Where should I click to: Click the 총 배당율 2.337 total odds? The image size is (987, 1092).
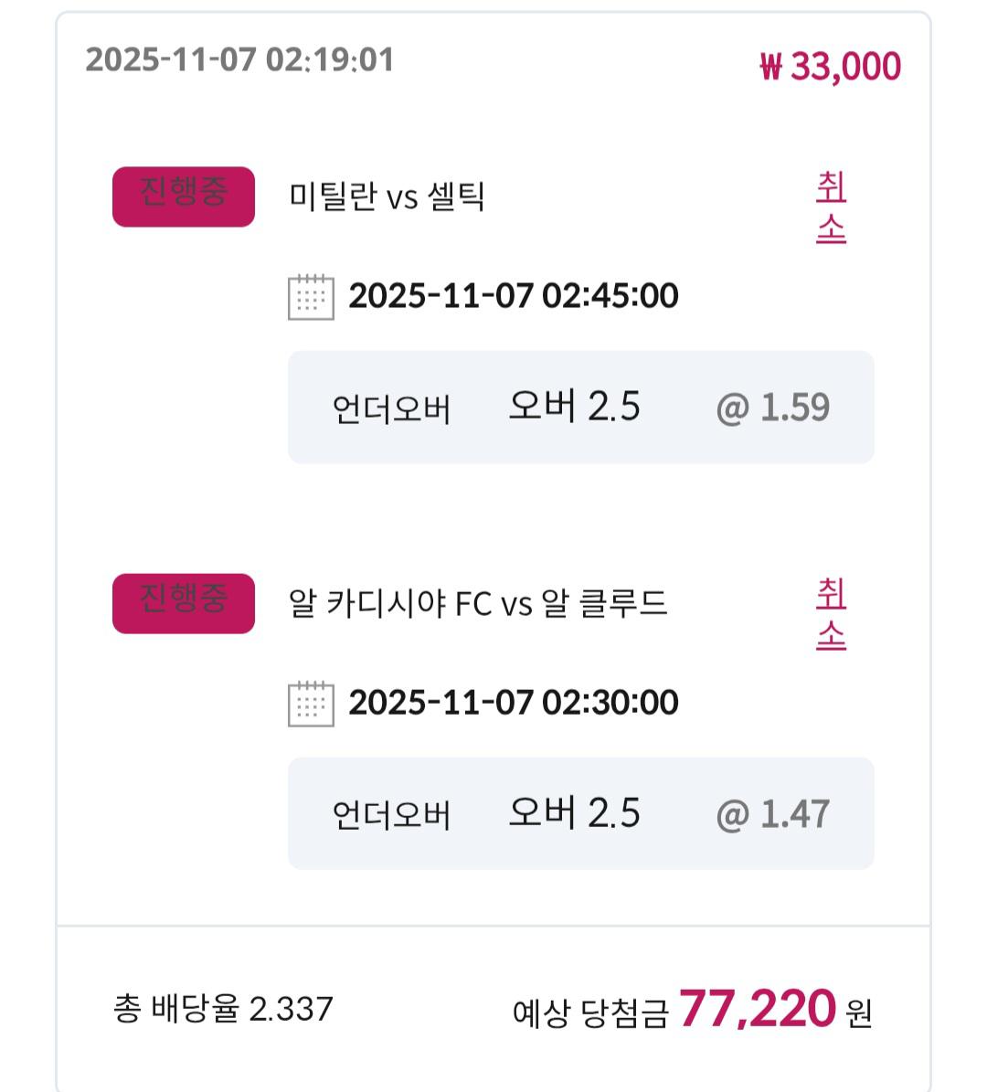click(x=223, y=1009)
